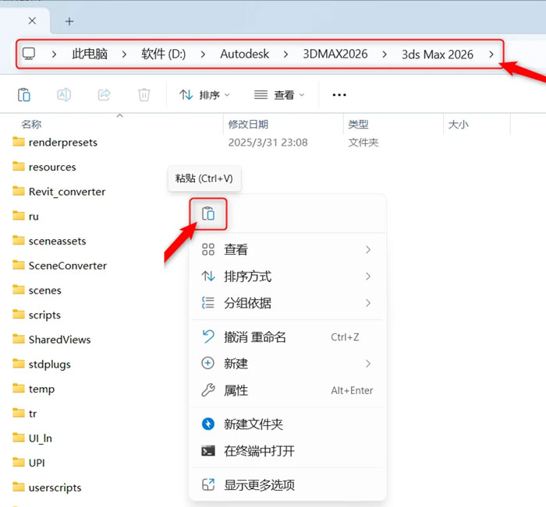Expand the chevron after 此电脑 in the address bar
The height and width of the screenshot is (507, 546).
tap(124, 55)
